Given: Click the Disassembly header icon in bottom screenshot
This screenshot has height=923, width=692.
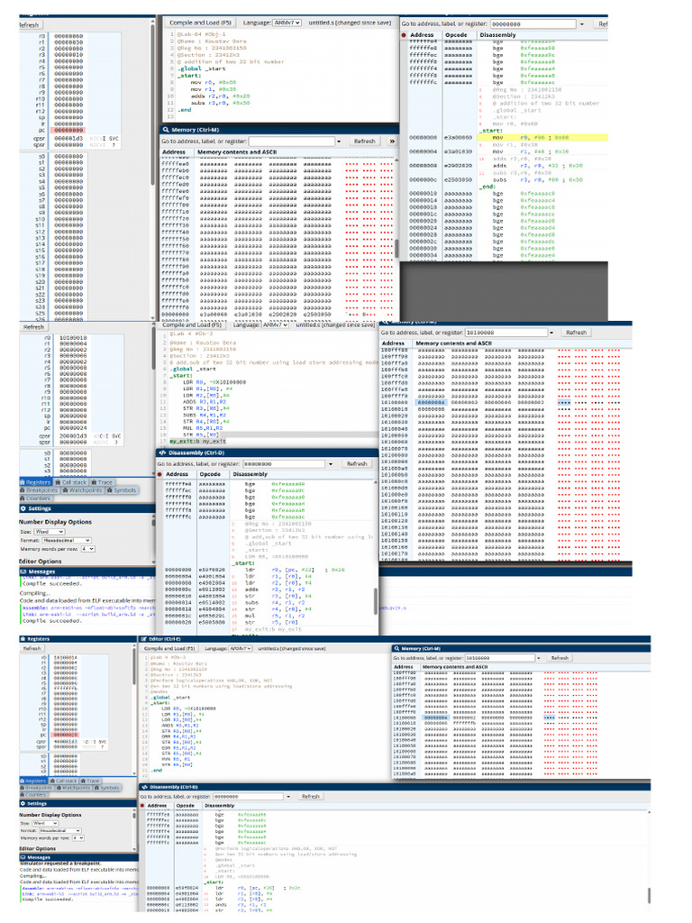Looking at the screenshot, I should [x=145, y=786].
